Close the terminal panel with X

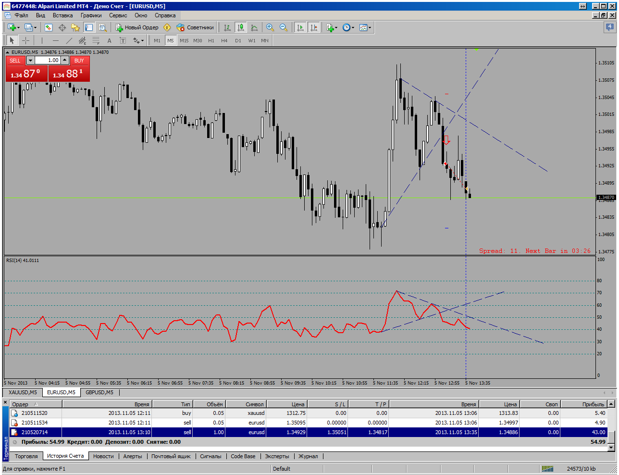pyautogui.click(x=6, y=403)
